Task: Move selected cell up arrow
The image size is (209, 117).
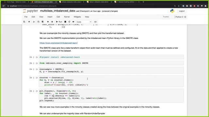Action: 48,22
